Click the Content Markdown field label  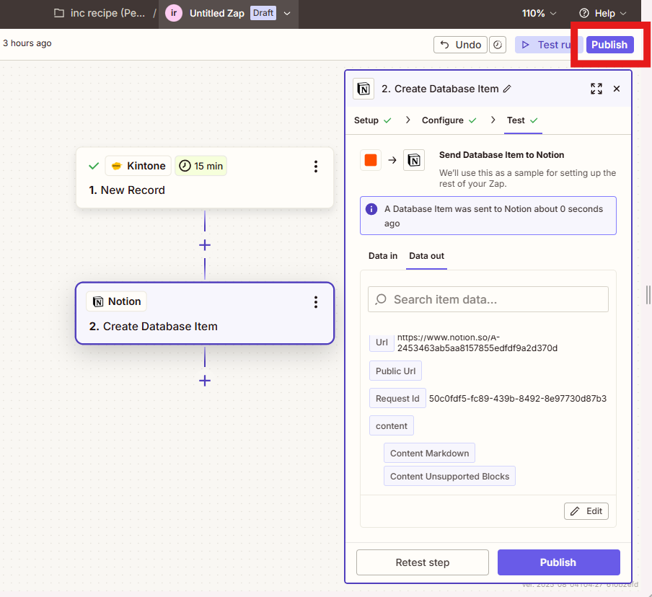click(x=429, y=453)
